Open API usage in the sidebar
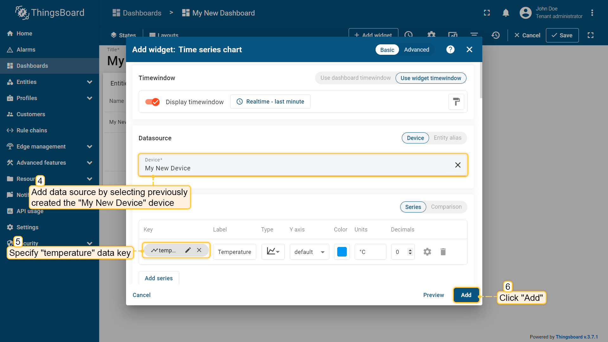This screenshot has width=608, height=342. pos(30,211)
